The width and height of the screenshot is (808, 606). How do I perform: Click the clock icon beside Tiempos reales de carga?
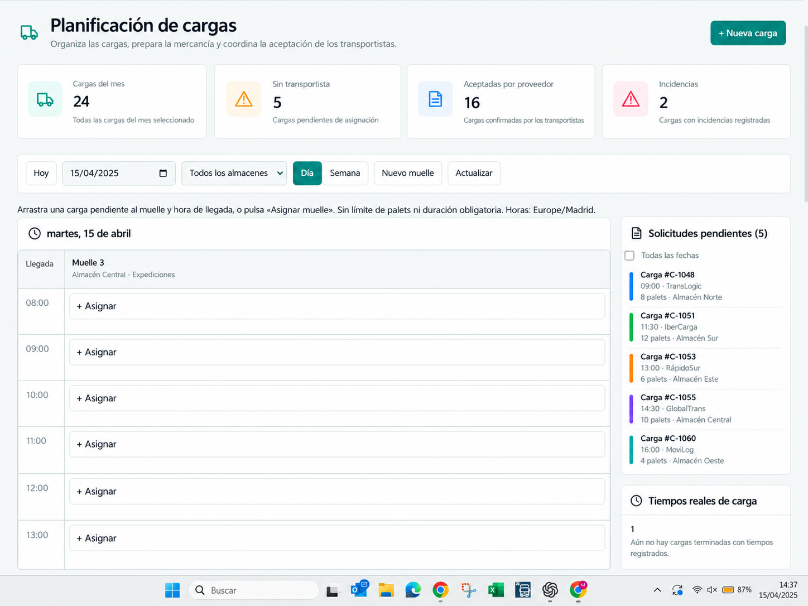tap(636, 501)
